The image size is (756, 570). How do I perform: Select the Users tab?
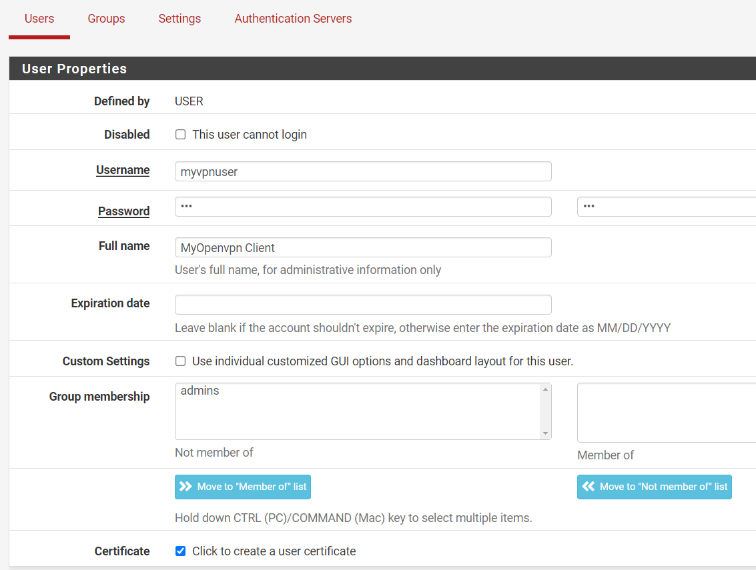pyautogui.click(x=39, y=19)
